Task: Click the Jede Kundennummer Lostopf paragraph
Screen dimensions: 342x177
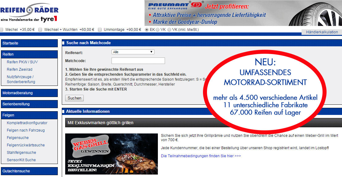Action: pyautogui.click(x=245, y=148)
